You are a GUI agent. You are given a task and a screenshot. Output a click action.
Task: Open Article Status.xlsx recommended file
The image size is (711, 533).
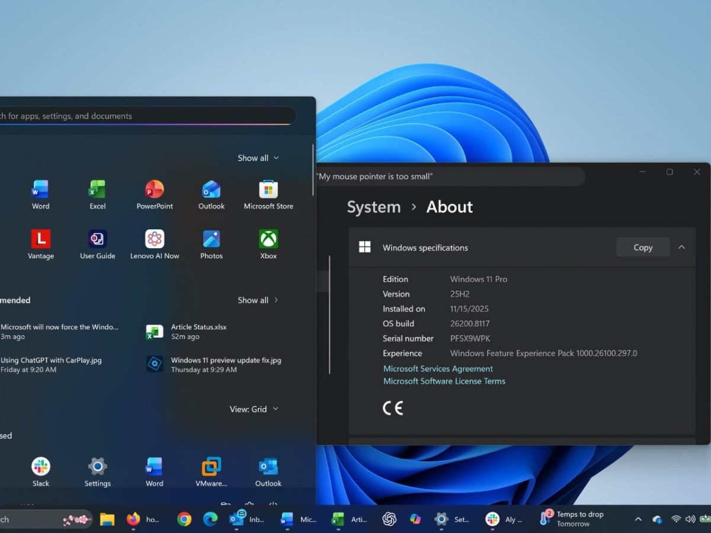coord(198,332)
